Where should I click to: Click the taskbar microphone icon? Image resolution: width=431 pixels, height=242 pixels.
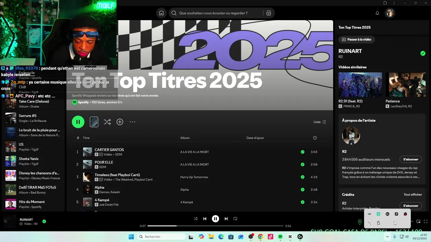pos(395,237)
